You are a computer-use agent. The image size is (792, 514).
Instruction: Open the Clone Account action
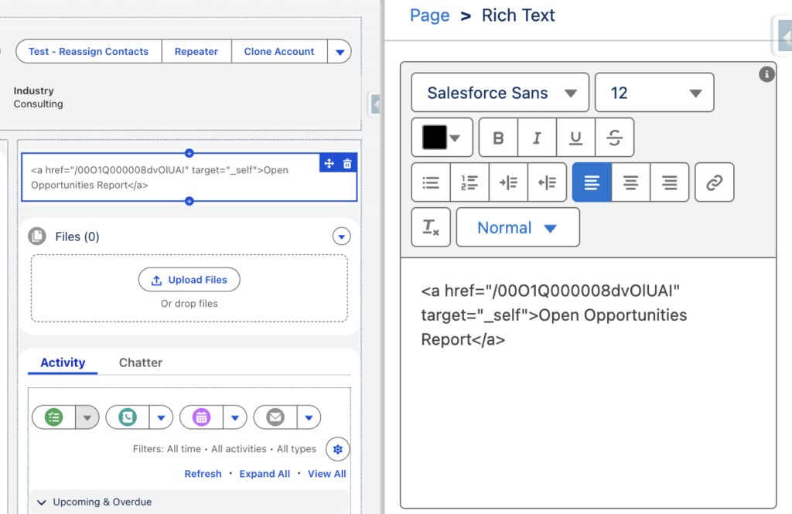coord(278,51)
